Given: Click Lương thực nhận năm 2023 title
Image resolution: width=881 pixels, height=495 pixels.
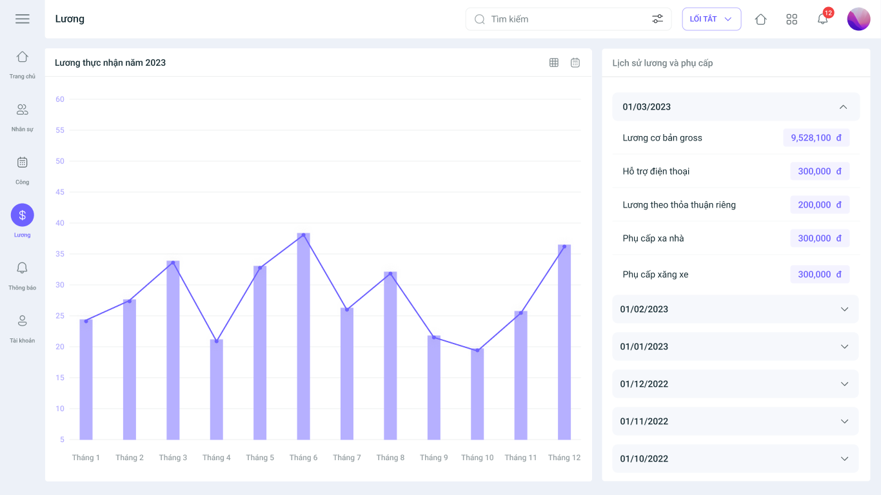Looking at the screenshot, I should [110, 63].
